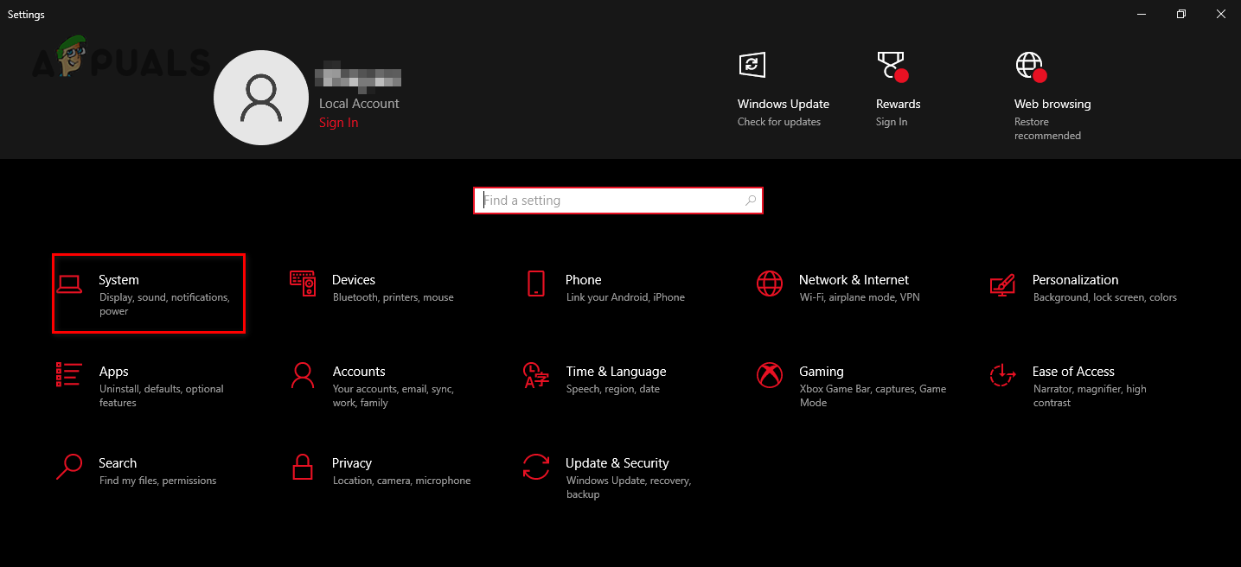Click the Web browsing header label
This screenshot has height=567, width=1241.
tap(1052, 104)
